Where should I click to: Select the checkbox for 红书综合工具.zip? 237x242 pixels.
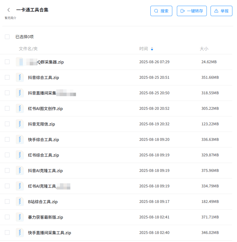[7, 155]
